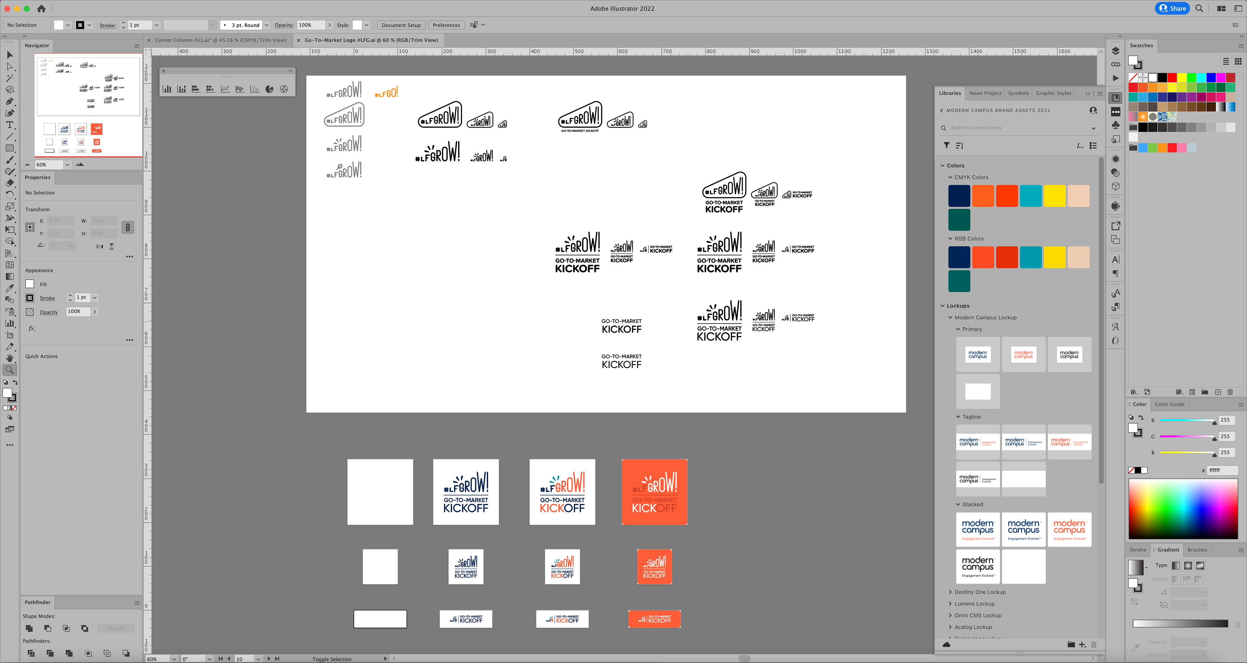The image size is (1247, 663).
Task: Swap fill and stroke arrow in toolbar
Action: (x=15, y=383)
